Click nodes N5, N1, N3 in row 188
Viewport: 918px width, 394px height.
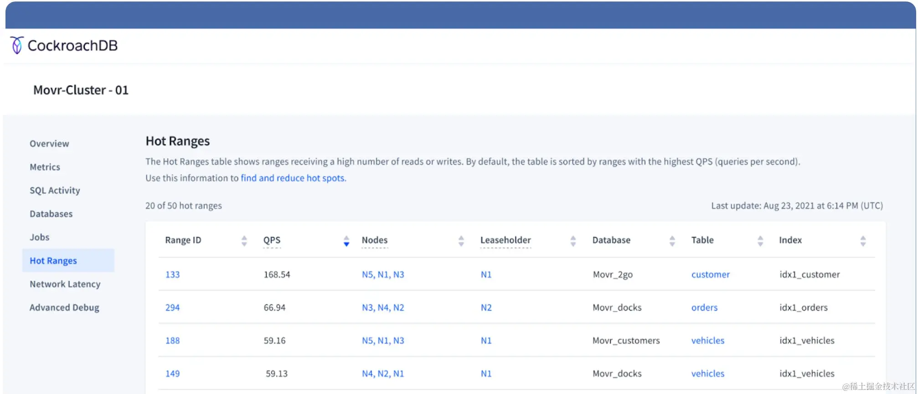point(383,341)
